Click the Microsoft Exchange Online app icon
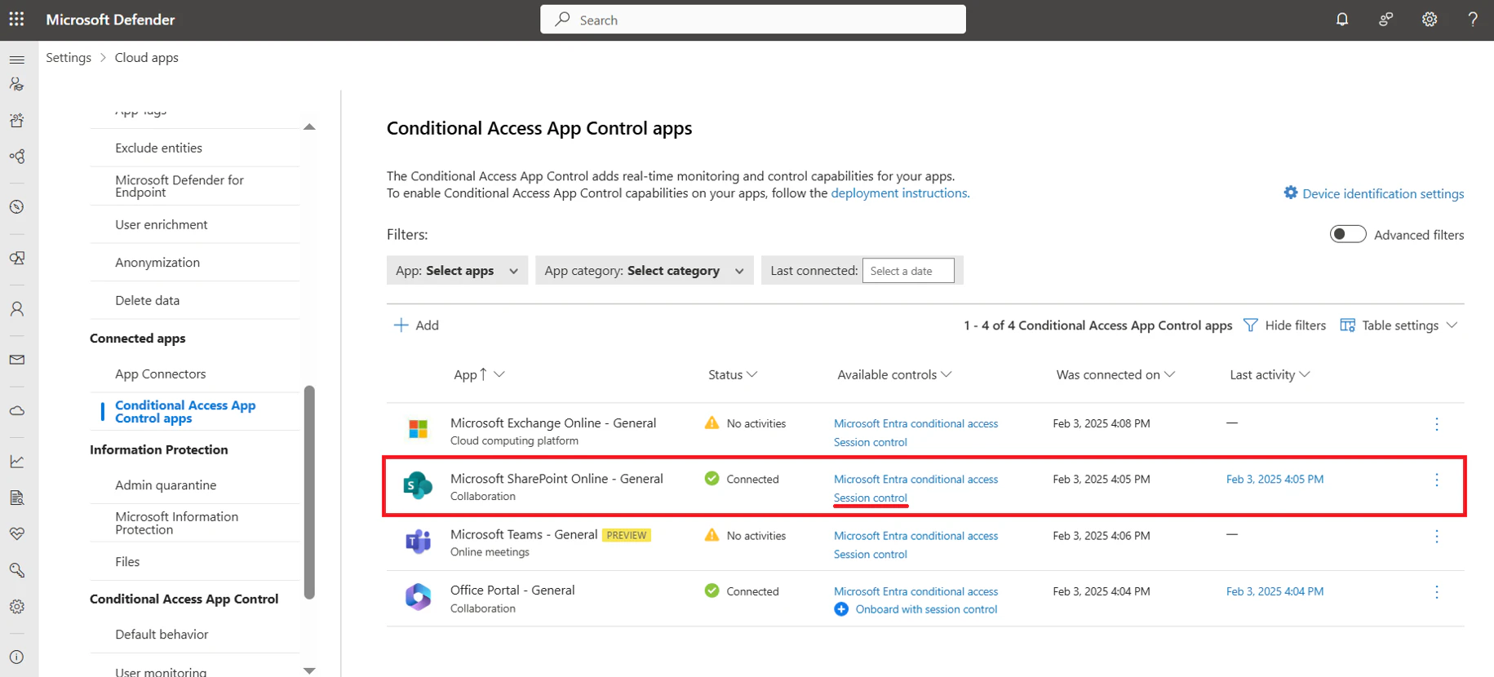 (419, 429)
